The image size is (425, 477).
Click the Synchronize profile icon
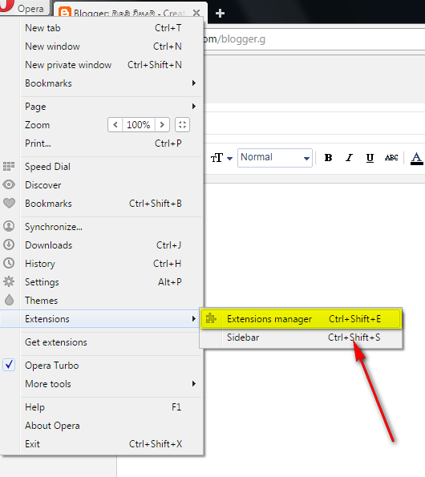pos(9,226)
